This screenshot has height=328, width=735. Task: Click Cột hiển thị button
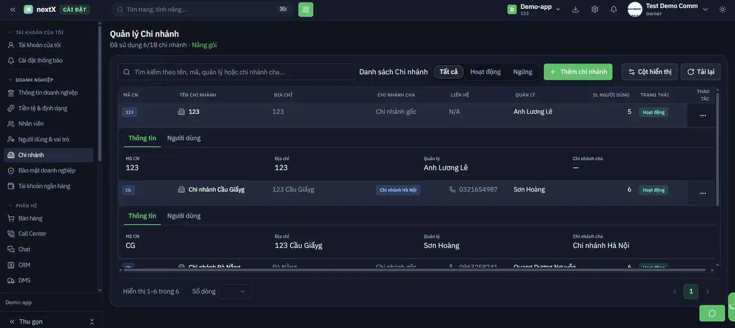[650, 72]
